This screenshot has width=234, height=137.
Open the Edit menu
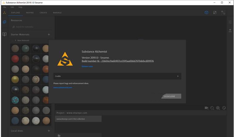(x=12, y=7)
